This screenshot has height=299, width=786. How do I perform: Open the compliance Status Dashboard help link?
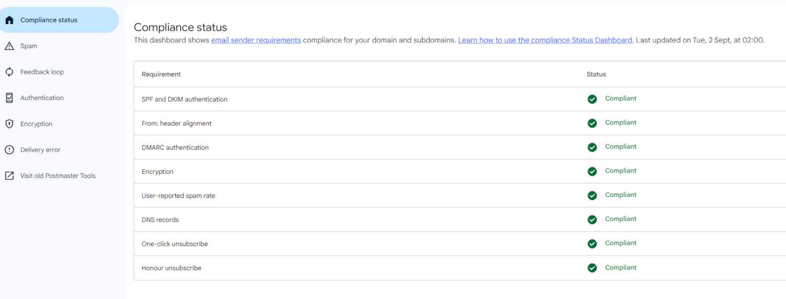545,40
